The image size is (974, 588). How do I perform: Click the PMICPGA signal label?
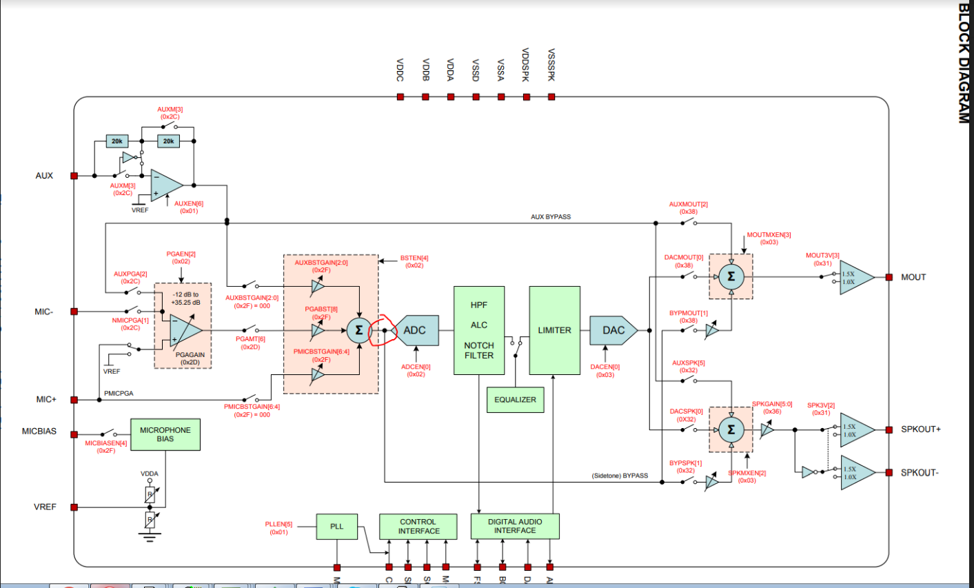pos(119,393)
